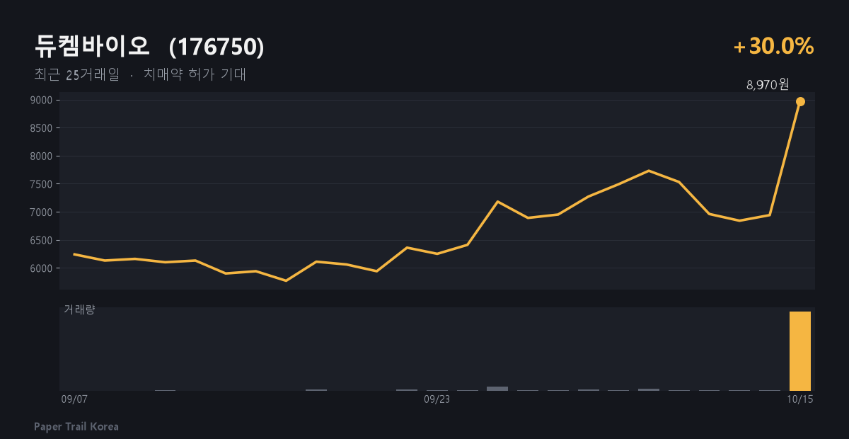Click the 8500 y-axis label

41,128
